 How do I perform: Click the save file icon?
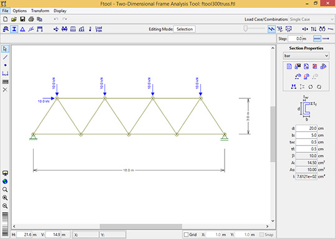click(22, 19)
